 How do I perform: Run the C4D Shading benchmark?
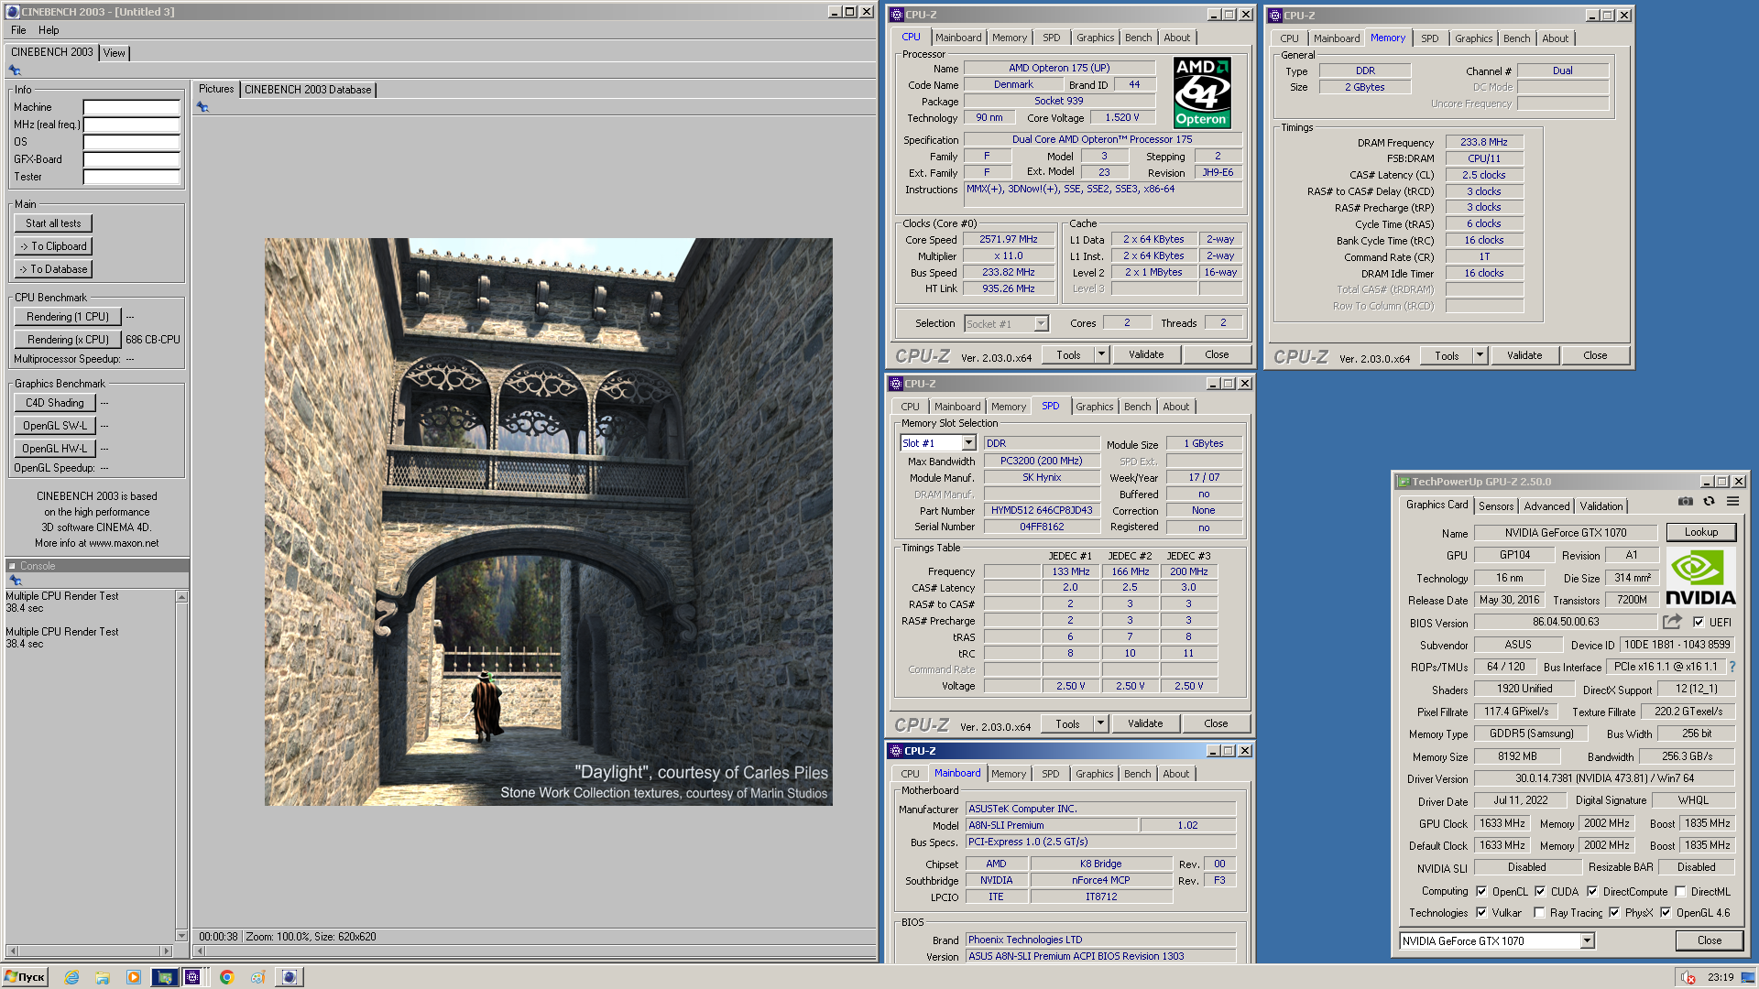(54, 403)
